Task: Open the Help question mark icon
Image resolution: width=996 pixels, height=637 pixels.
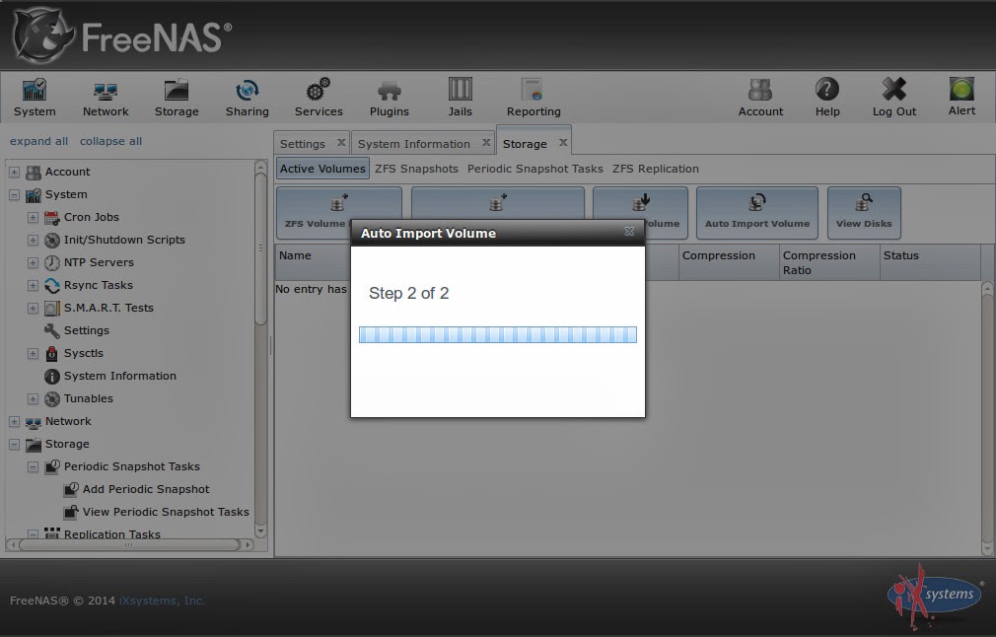Action: pyautogui.click(x=827, y=90)
